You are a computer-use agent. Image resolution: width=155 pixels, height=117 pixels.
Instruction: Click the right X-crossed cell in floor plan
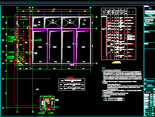tap(70, 23)
